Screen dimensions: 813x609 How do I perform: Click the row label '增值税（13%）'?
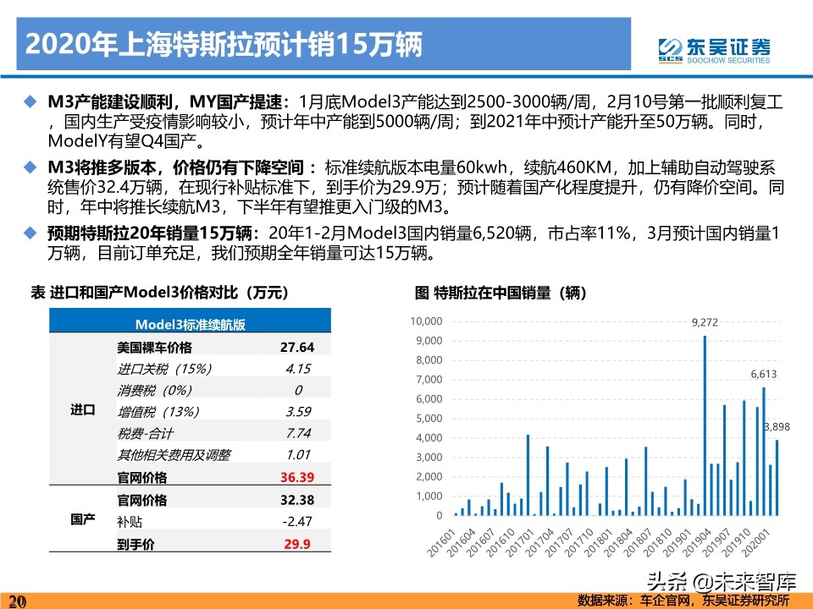(158, 412)
